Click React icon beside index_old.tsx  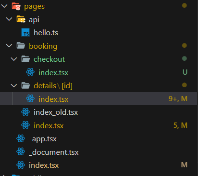click(25, 112)
